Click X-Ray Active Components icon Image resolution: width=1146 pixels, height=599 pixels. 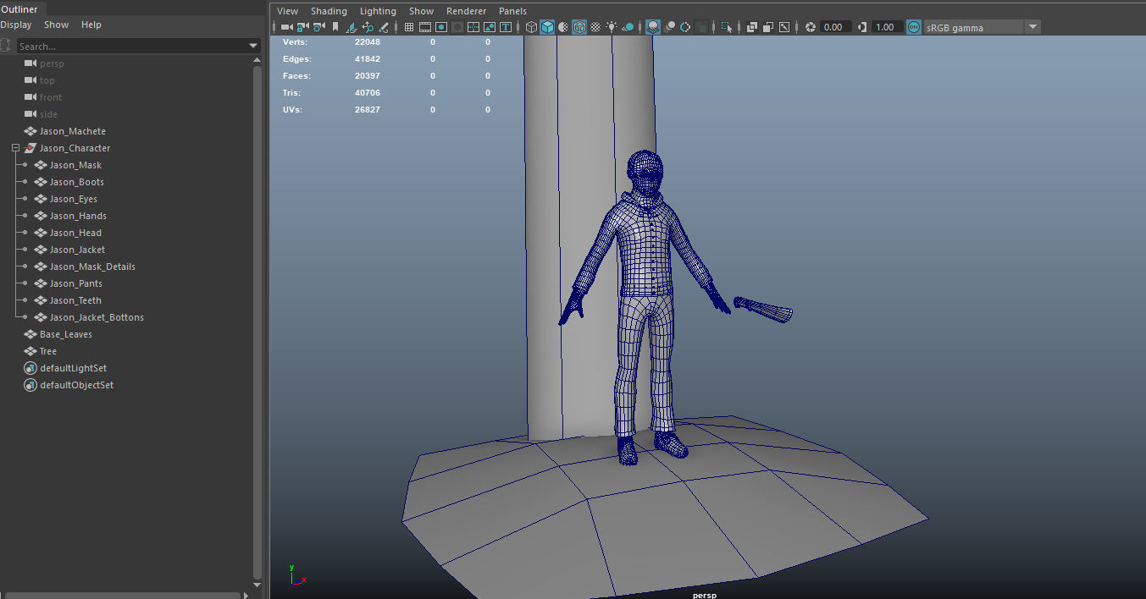tap(768, 27)
